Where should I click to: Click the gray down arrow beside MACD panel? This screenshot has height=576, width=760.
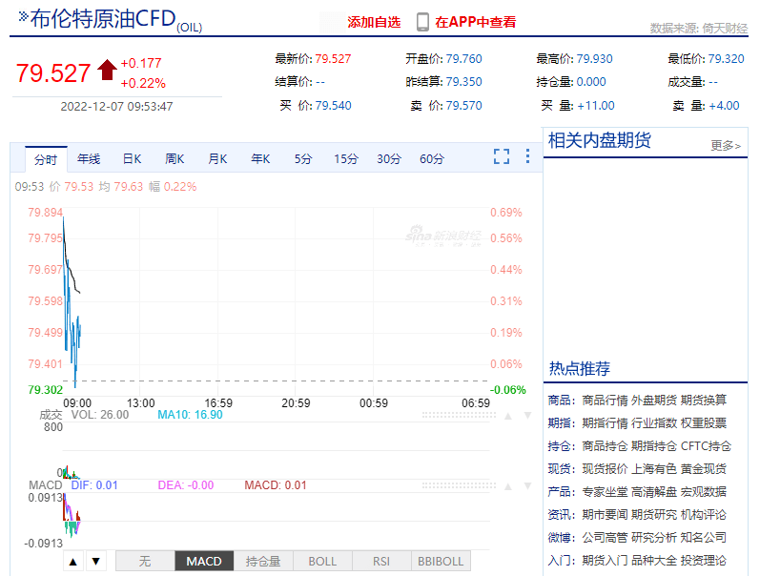pos(528,485)
